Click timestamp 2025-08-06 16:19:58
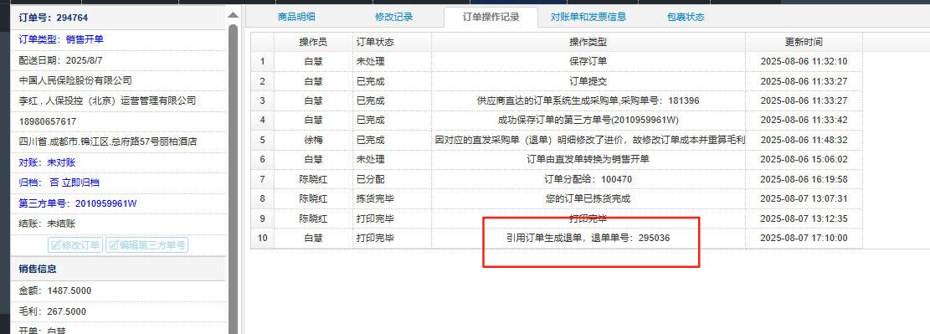 (804, 179)
